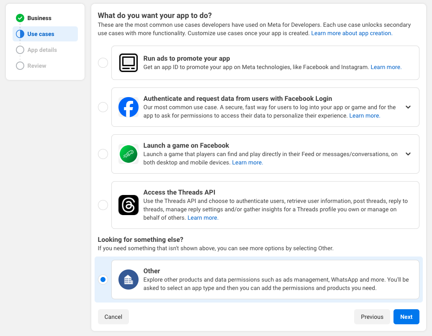Choose the Threads API radio button
432x336 pixels.
pyautogui.click(x=103, y=205)
